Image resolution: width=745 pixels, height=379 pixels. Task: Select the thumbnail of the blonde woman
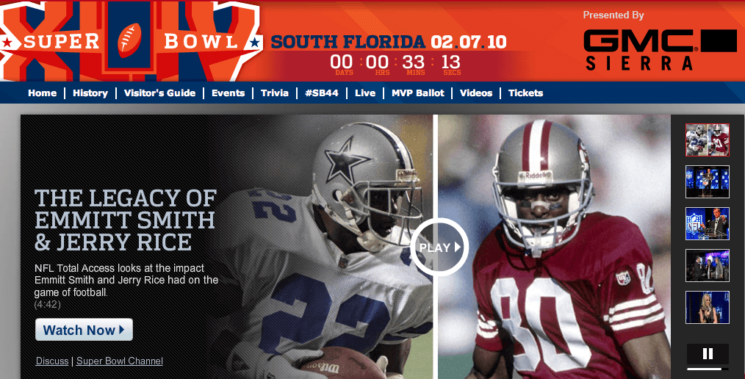707,307
